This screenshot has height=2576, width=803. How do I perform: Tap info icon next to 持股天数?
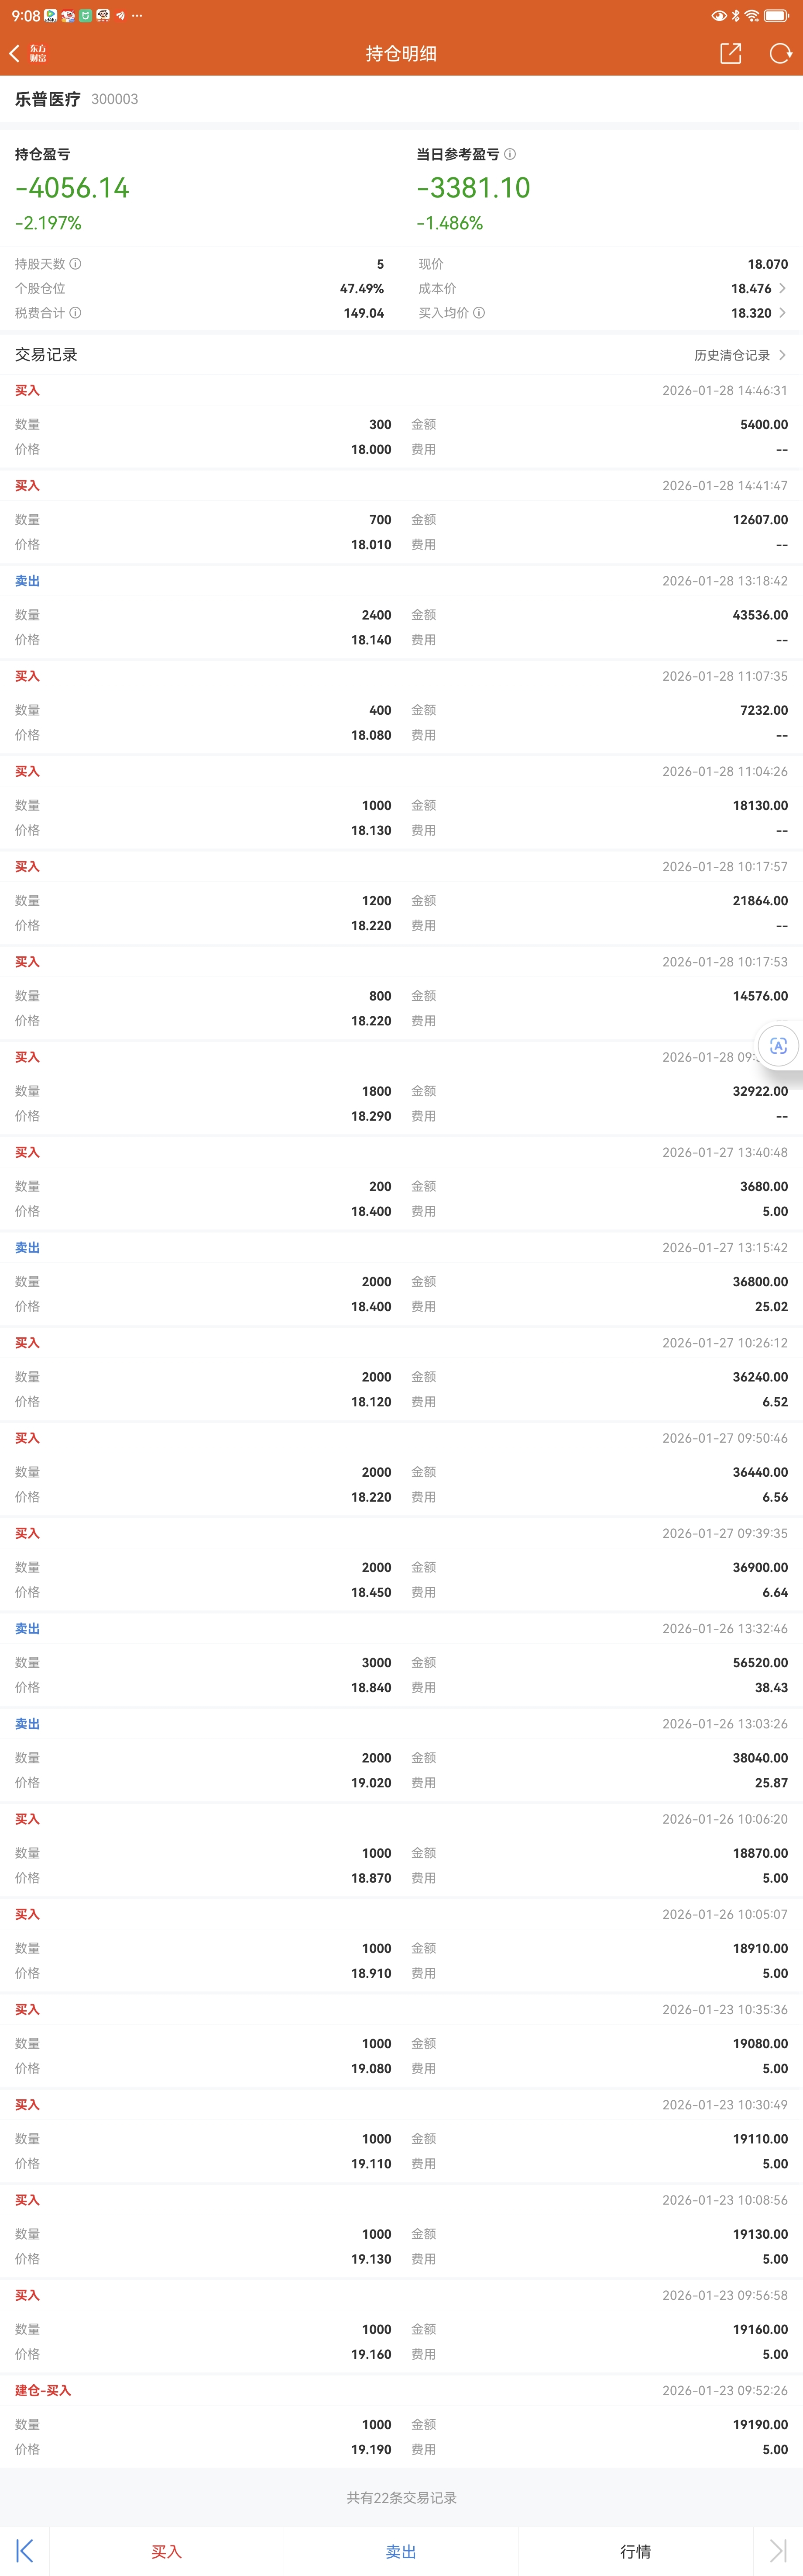point(76,264)
